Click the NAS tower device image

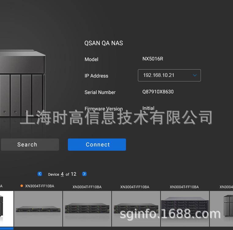coord(23,83)
